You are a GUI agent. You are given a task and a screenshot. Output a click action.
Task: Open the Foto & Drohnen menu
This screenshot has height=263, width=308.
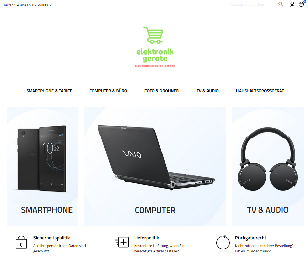pos(161,91)
